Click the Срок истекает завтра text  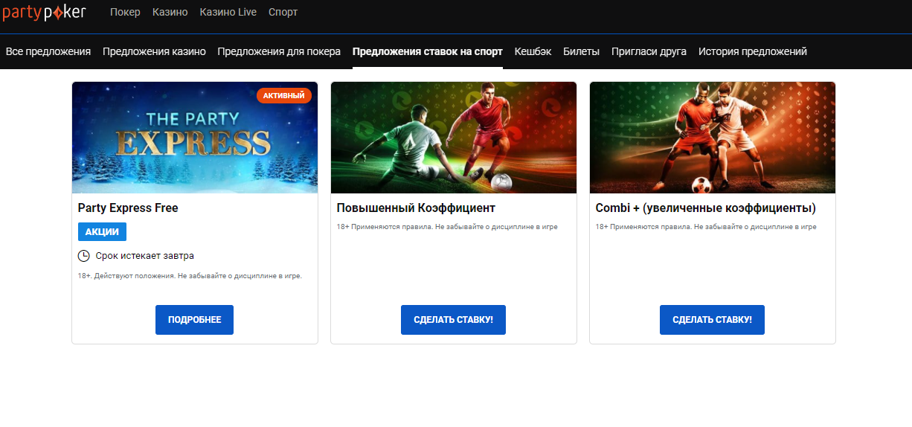coord(145,256)
